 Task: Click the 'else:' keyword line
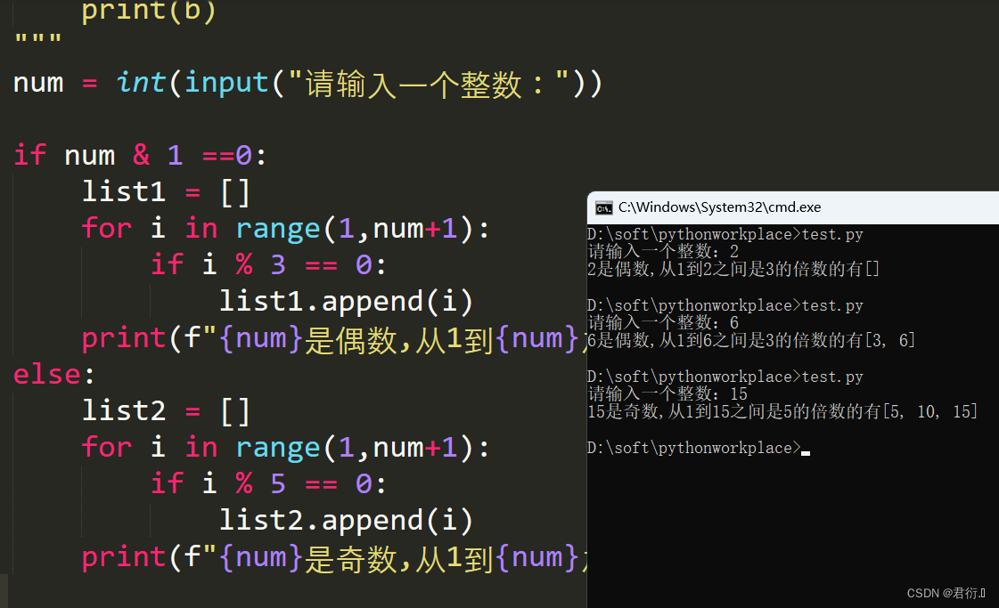point(54,375)
